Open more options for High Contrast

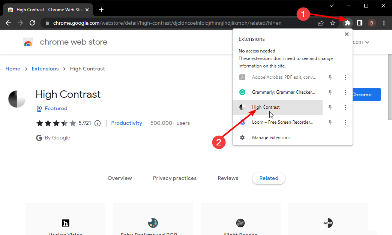coord(345,107)
